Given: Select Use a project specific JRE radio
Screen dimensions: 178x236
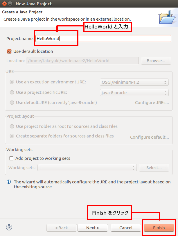Looking at the screenshot, I should [x=12, y=92].
